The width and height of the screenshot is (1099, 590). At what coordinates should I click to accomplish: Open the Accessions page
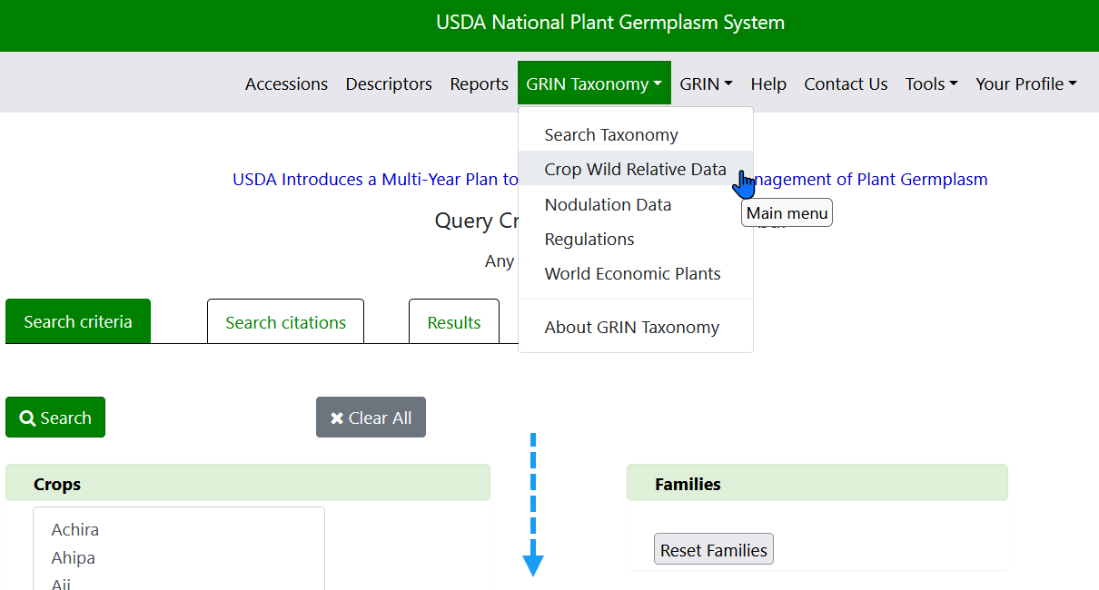point(286,84)
